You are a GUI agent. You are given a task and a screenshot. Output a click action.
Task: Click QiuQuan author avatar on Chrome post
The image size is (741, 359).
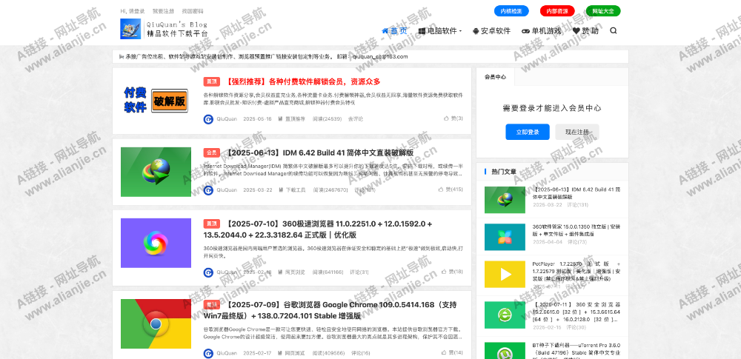pos(208,353)
